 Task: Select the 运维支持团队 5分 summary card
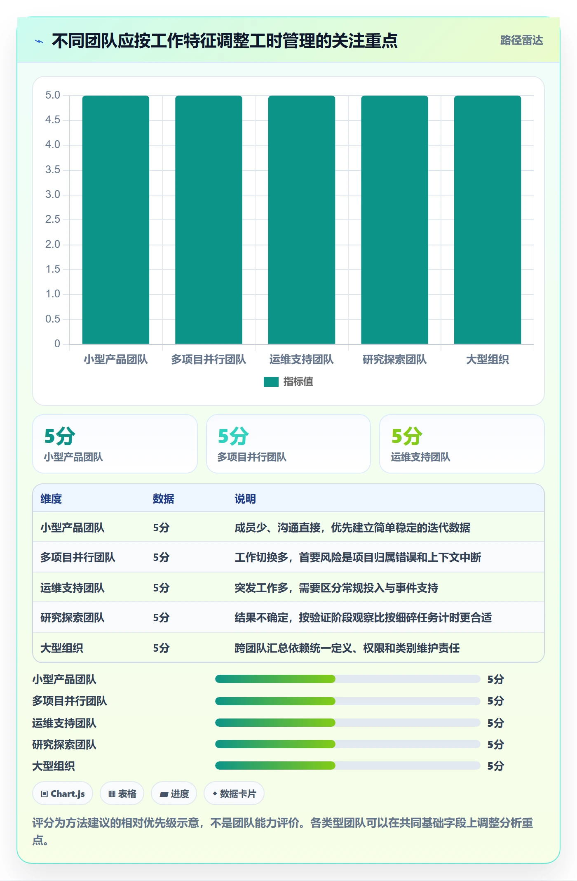[x=462, y=444]
